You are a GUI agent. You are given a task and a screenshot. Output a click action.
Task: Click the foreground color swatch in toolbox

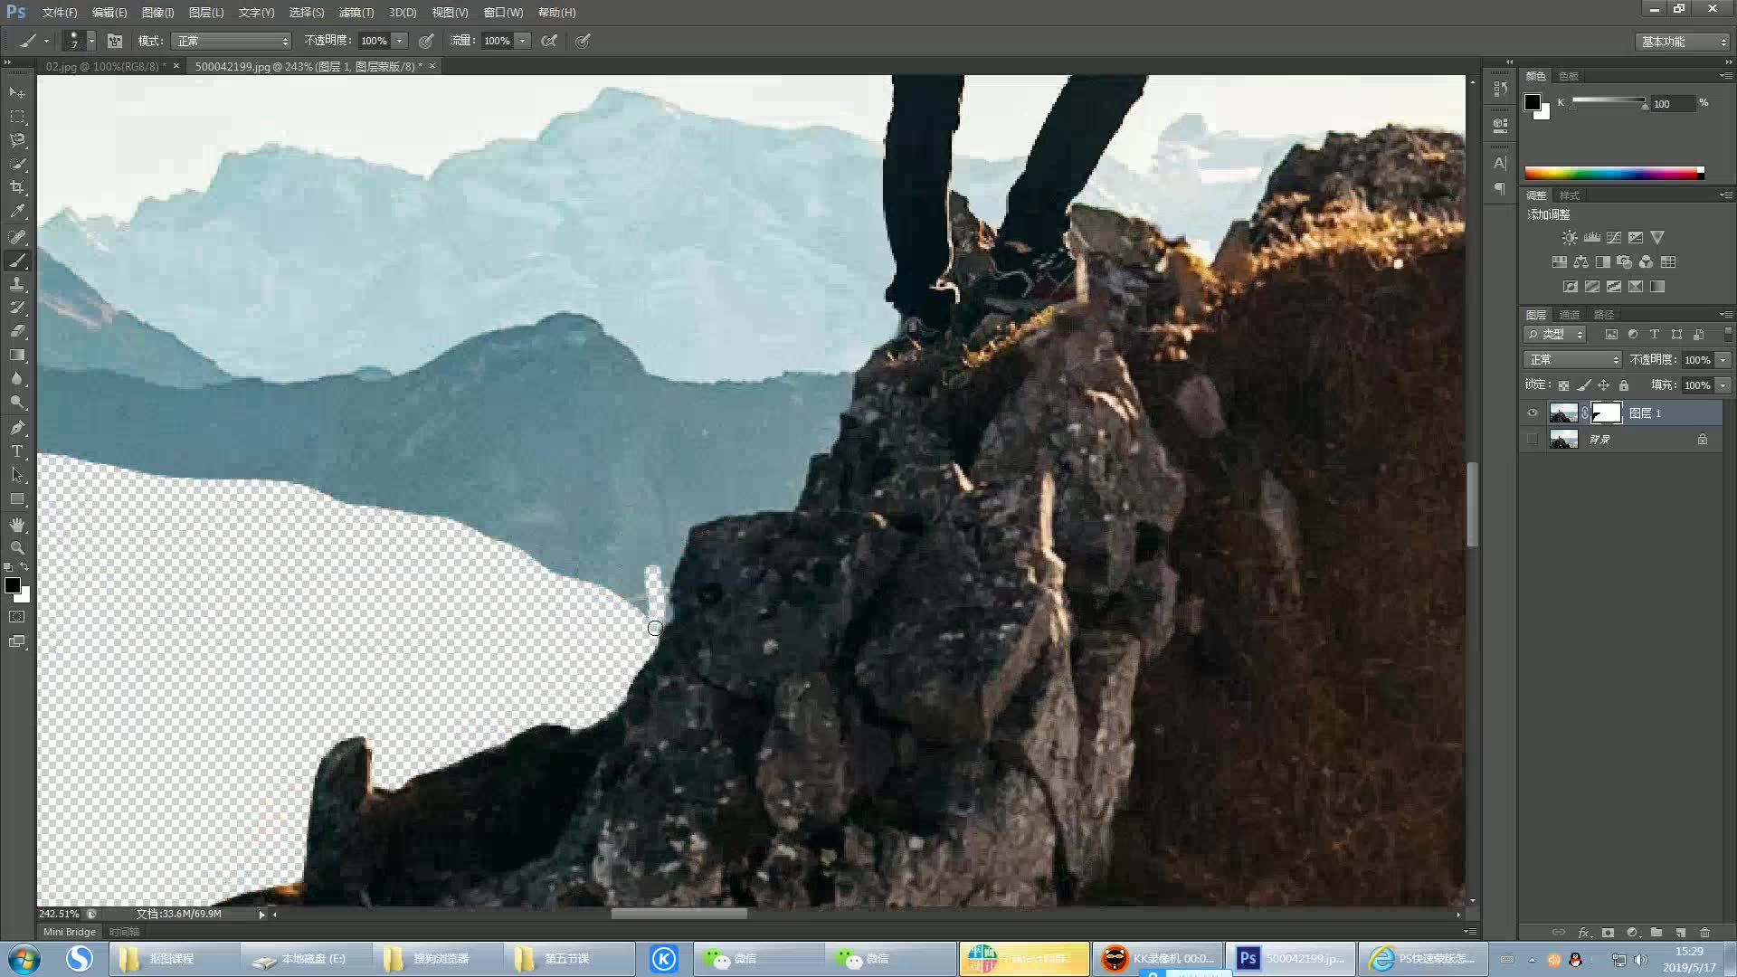[13, 585]
